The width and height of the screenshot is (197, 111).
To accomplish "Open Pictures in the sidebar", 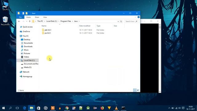I will pyautogui.click(x=27, y=53).
